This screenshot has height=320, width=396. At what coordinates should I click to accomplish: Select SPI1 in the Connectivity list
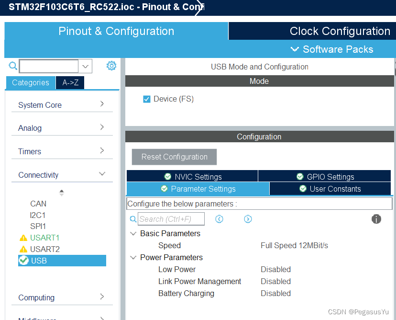38,226
